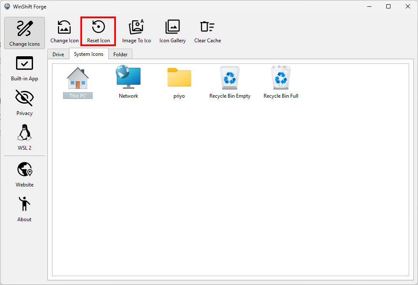Open the Icon Gallery
Image resolution: width=418 pixels, height=285 pixels.
pos(172,32)
